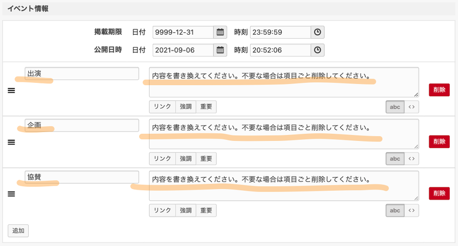Select the 公開日時 date field 2021-09-06
Screen dimensions: 458x246
[183, 50]
